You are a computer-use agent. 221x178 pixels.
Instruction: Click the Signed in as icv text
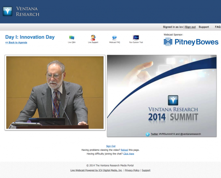coord(173,27)
